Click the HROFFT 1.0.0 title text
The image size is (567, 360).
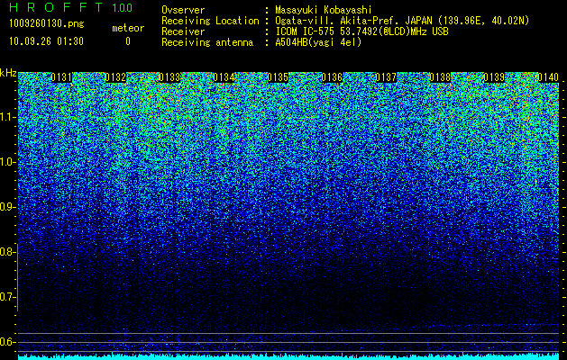point(70,7)
